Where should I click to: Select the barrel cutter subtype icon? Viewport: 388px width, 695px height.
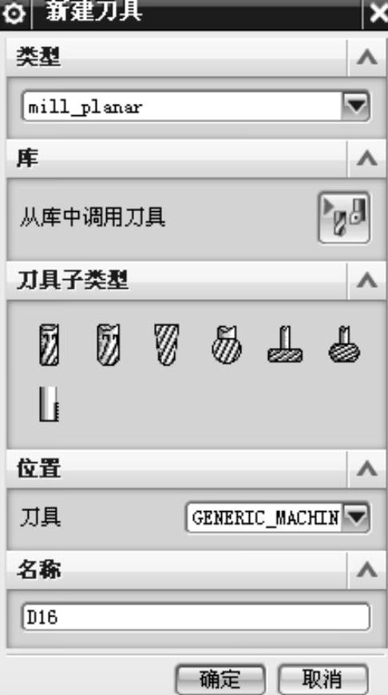[344, 345]
